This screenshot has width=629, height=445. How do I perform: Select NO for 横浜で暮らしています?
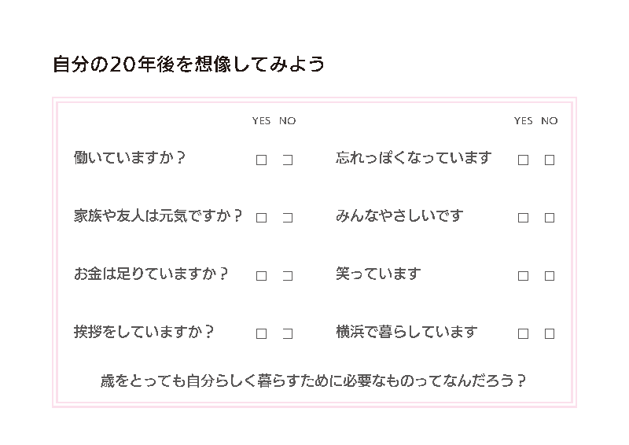tap(550, 333)
